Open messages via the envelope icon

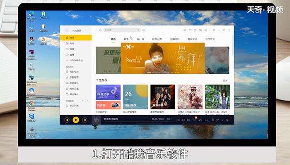coord(190,30)
